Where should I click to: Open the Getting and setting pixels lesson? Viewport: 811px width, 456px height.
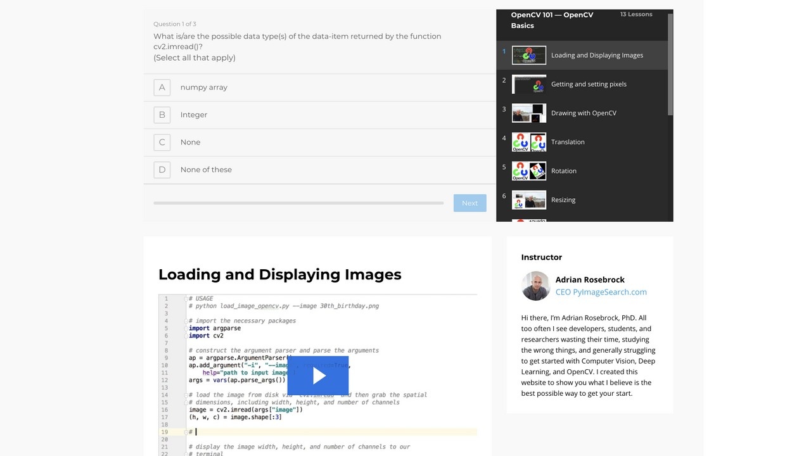pos(588,84)
